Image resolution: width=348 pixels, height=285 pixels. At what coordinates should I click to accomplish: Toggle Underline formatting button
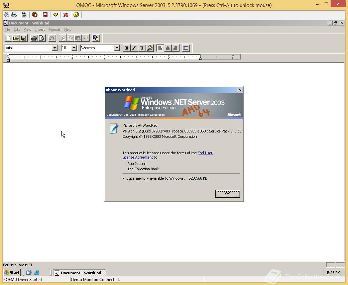pos(142,48)
